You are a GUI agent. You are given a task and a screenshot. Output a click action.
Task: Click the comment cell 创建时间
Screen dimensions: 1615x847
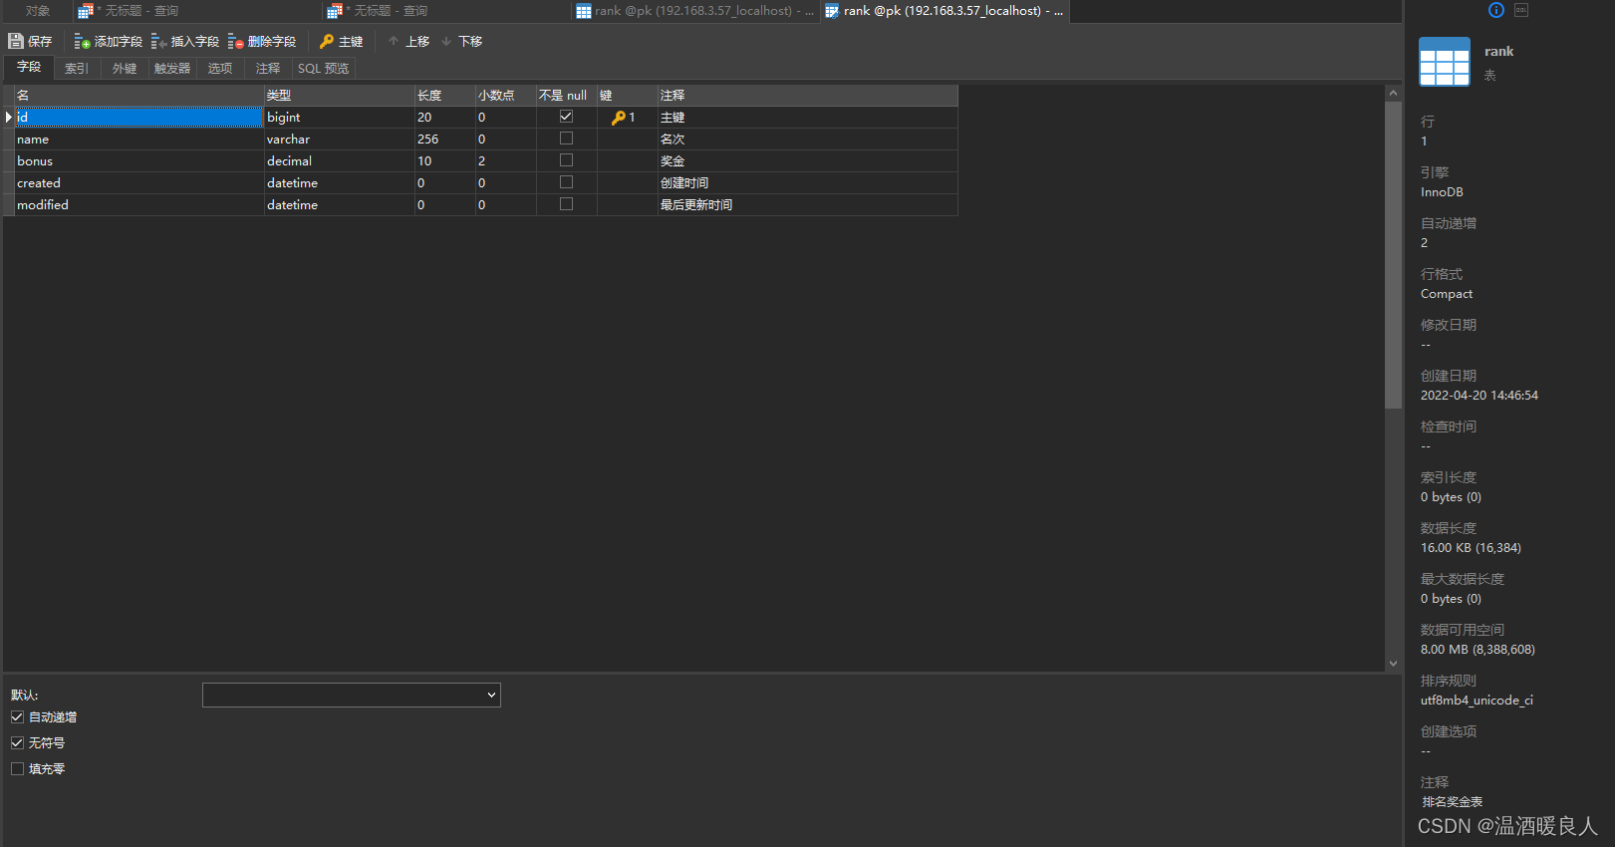808,183
